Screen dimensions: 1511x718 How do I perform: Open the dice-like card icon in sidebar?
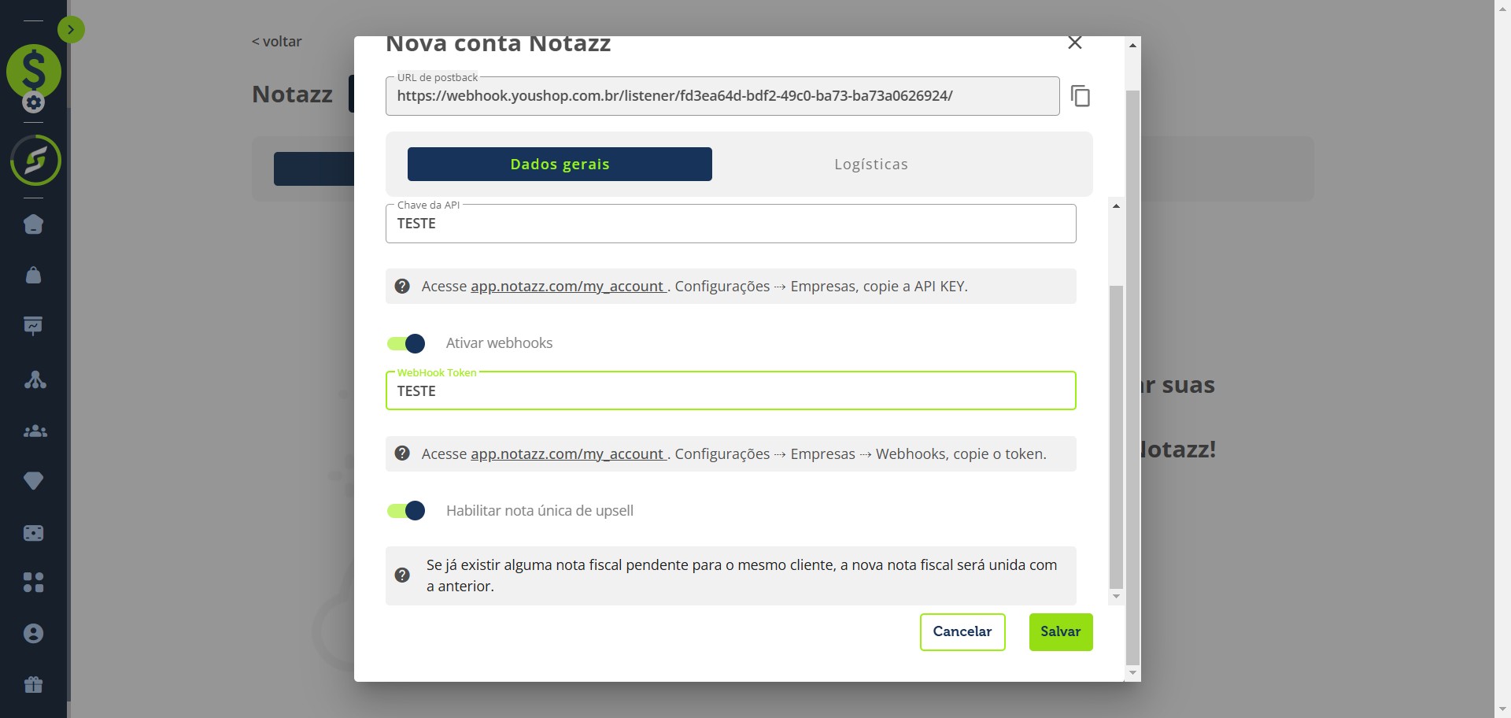point(34,533)
